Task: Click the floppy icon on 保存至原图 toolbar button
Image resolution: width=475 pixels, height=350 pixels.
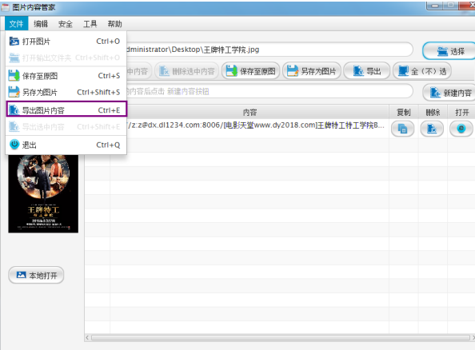Action: click(x=232, y=71)
